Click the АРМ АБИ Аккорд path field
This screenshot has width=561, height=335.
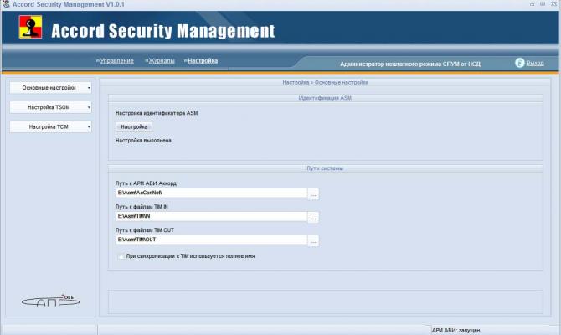click(x=212, y=193)
